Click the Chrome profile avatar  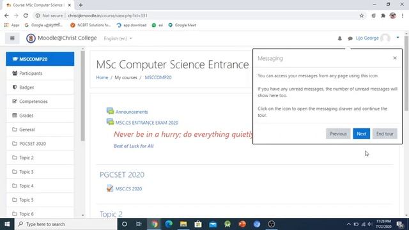click(393, 15)
